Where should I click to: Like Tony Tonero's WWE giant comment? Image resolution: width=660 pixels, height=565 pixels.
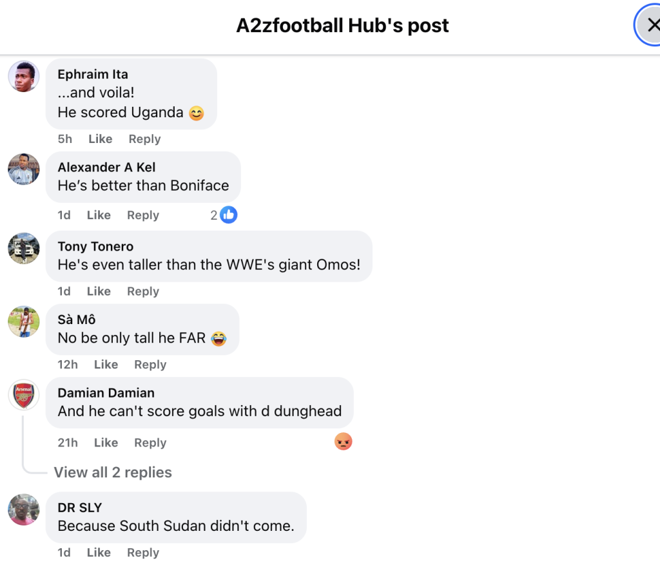pos(99,291)
